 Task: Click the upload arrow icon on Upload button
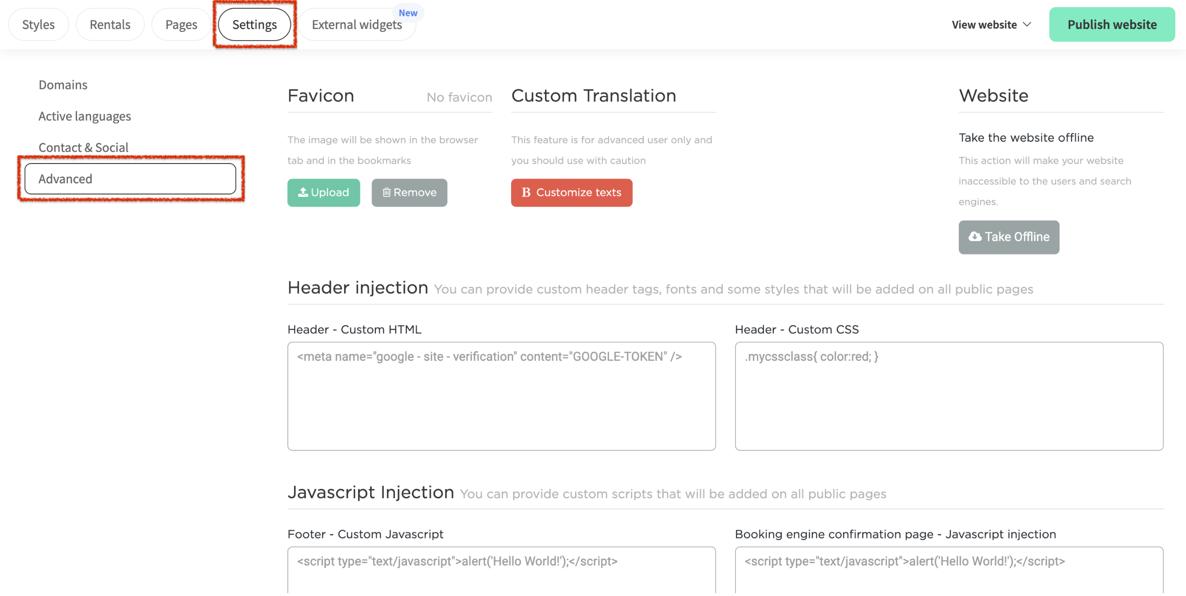303,193
